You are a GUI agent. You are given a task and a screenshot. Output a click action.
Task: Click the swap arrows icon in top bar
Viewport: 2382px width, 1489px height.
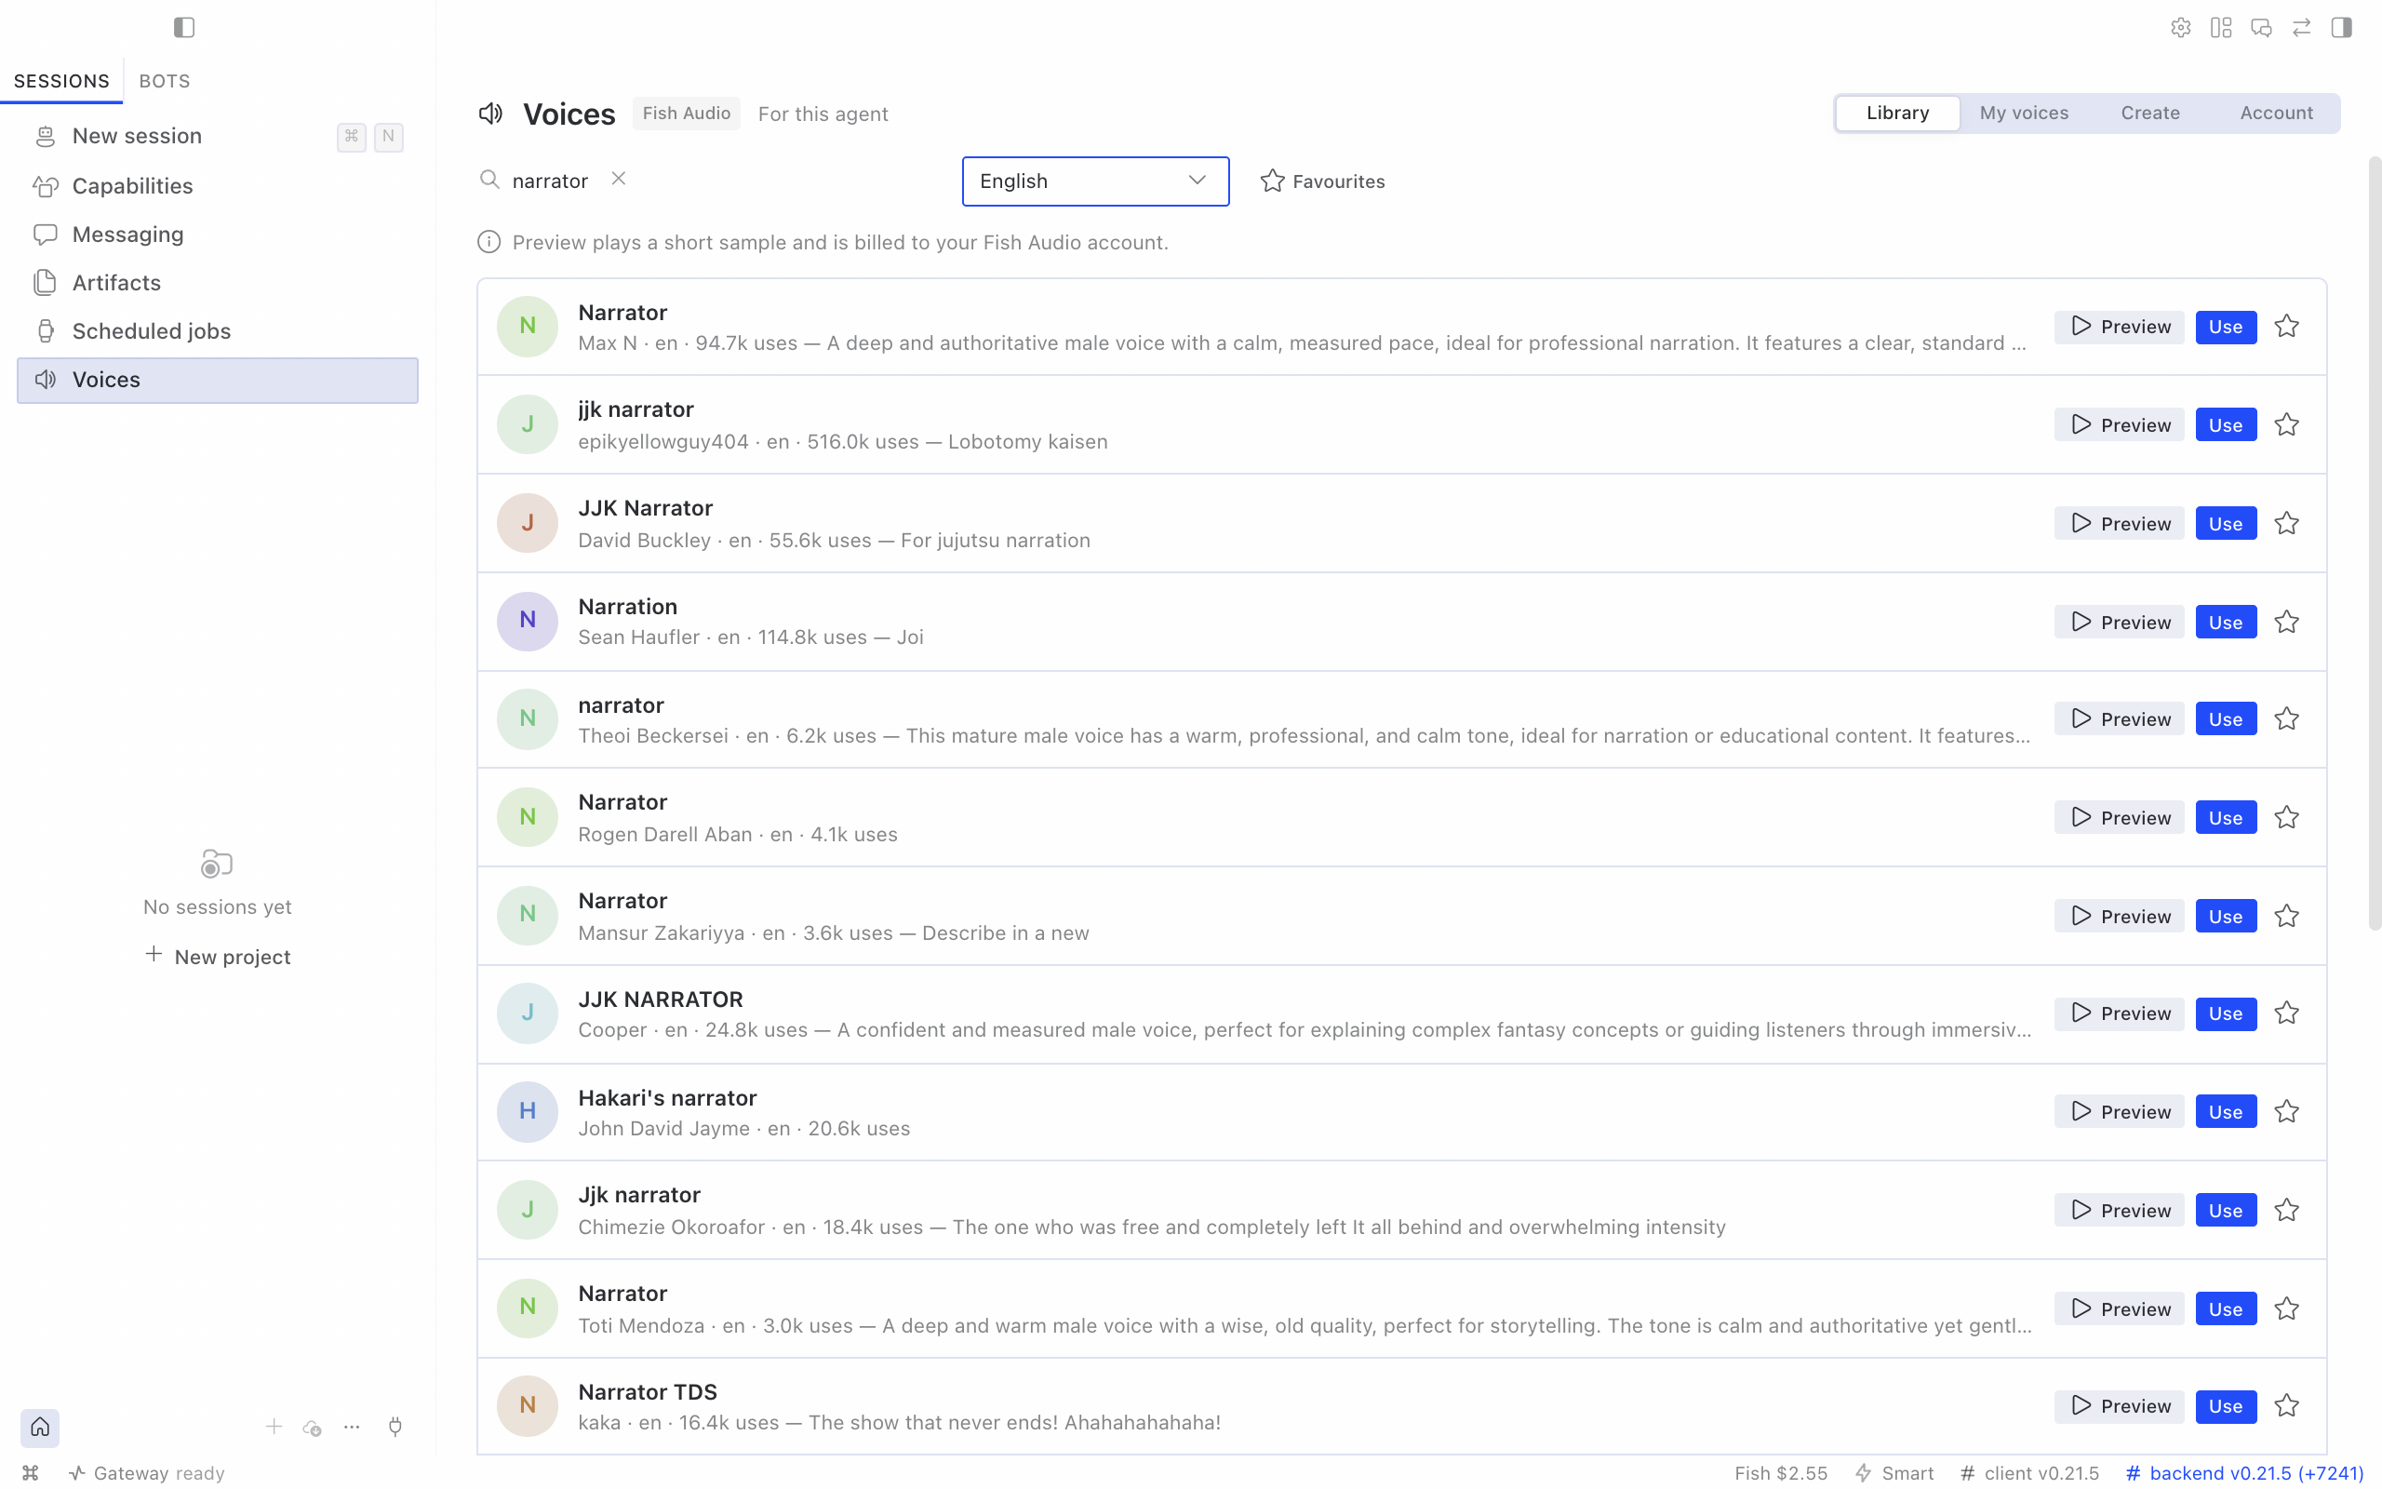pyautogui.click(x=2301, y=28)
